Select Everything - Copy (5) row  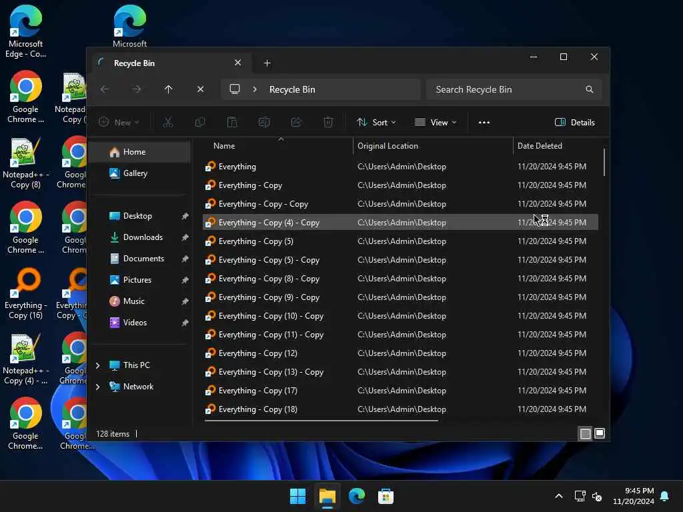click(x=400, y=241)
